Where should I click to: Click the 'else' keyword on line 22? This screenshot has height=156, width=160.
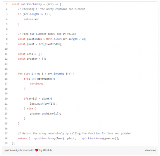pos(30,108)
